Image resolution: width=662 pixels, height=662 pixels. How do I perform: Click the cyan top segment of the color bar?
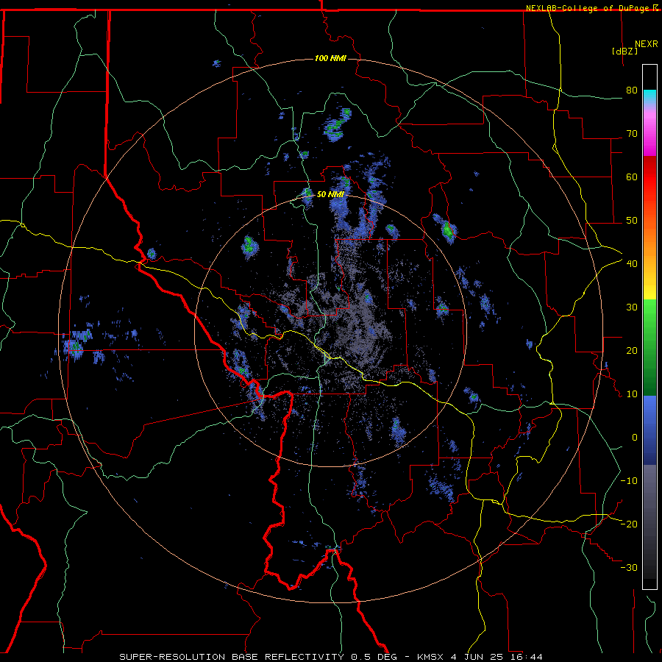pos(649,98)
